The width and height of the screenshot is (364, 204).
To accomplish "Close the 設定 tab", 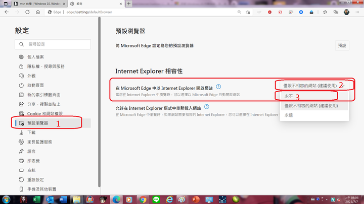I will point(121,4).
